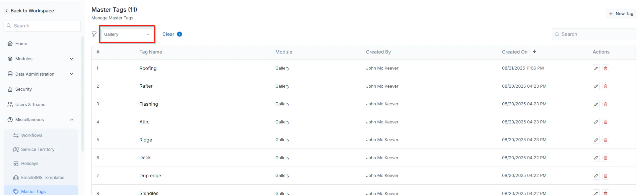
Task: Click the sidebar scrollbar
Action: pyautogui.click(x=83, y=94)
